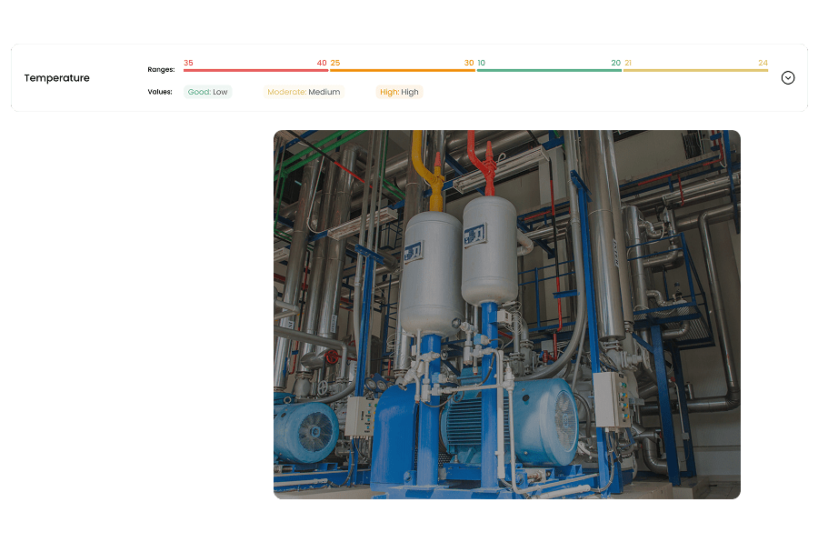The height and width of the screenshot is (542, 818).
Task: Click the High: High value chip
Action: point(399,92)
